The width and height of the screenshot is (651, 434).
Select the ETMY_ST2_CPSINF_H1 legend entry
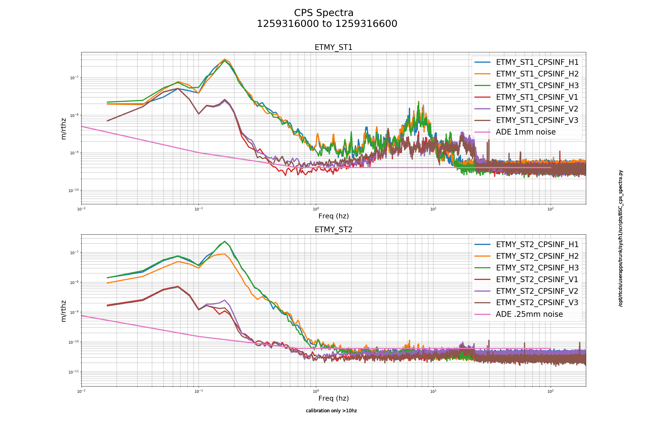(x=526, y=245)
